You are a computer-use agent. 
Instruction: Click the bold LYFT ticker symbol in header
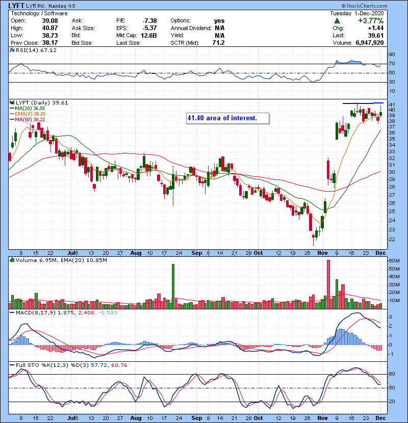(16, 6)
